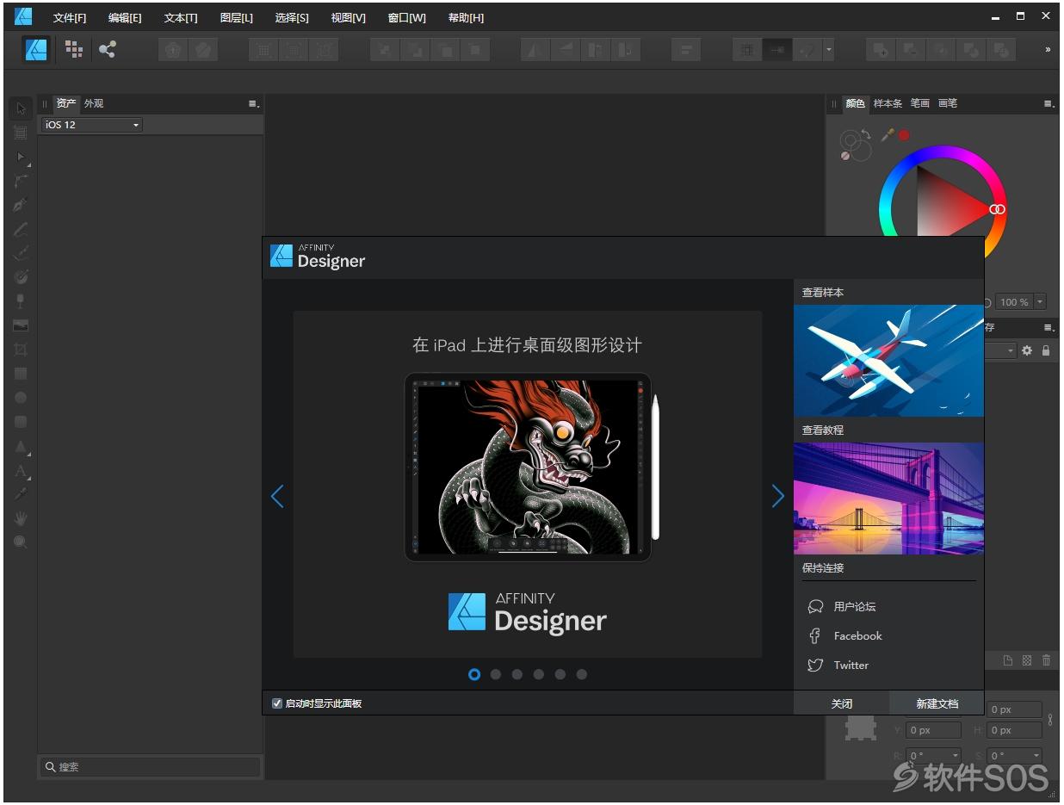
Task: Select the Ellipse shape tool
Action: [x=21, y=398]
